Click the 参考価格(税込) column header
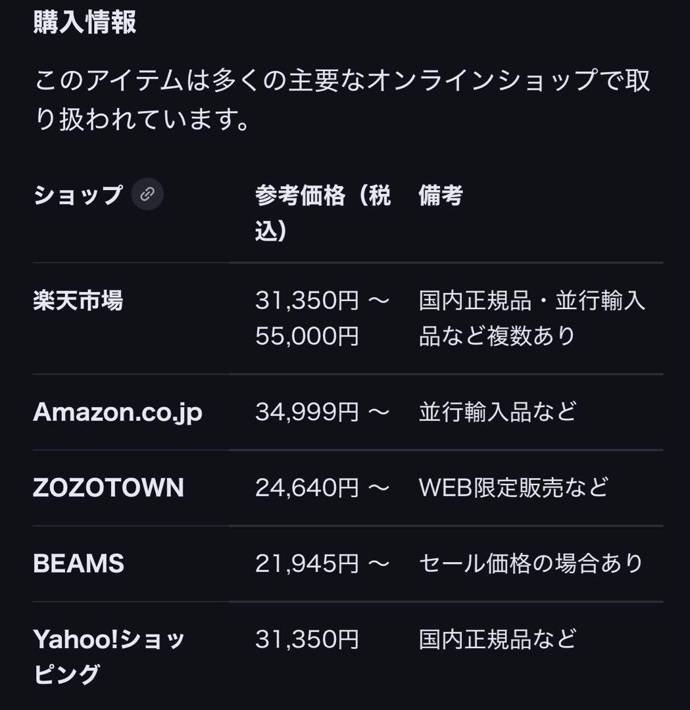690x710 pixels. click(x=322, y=212)
